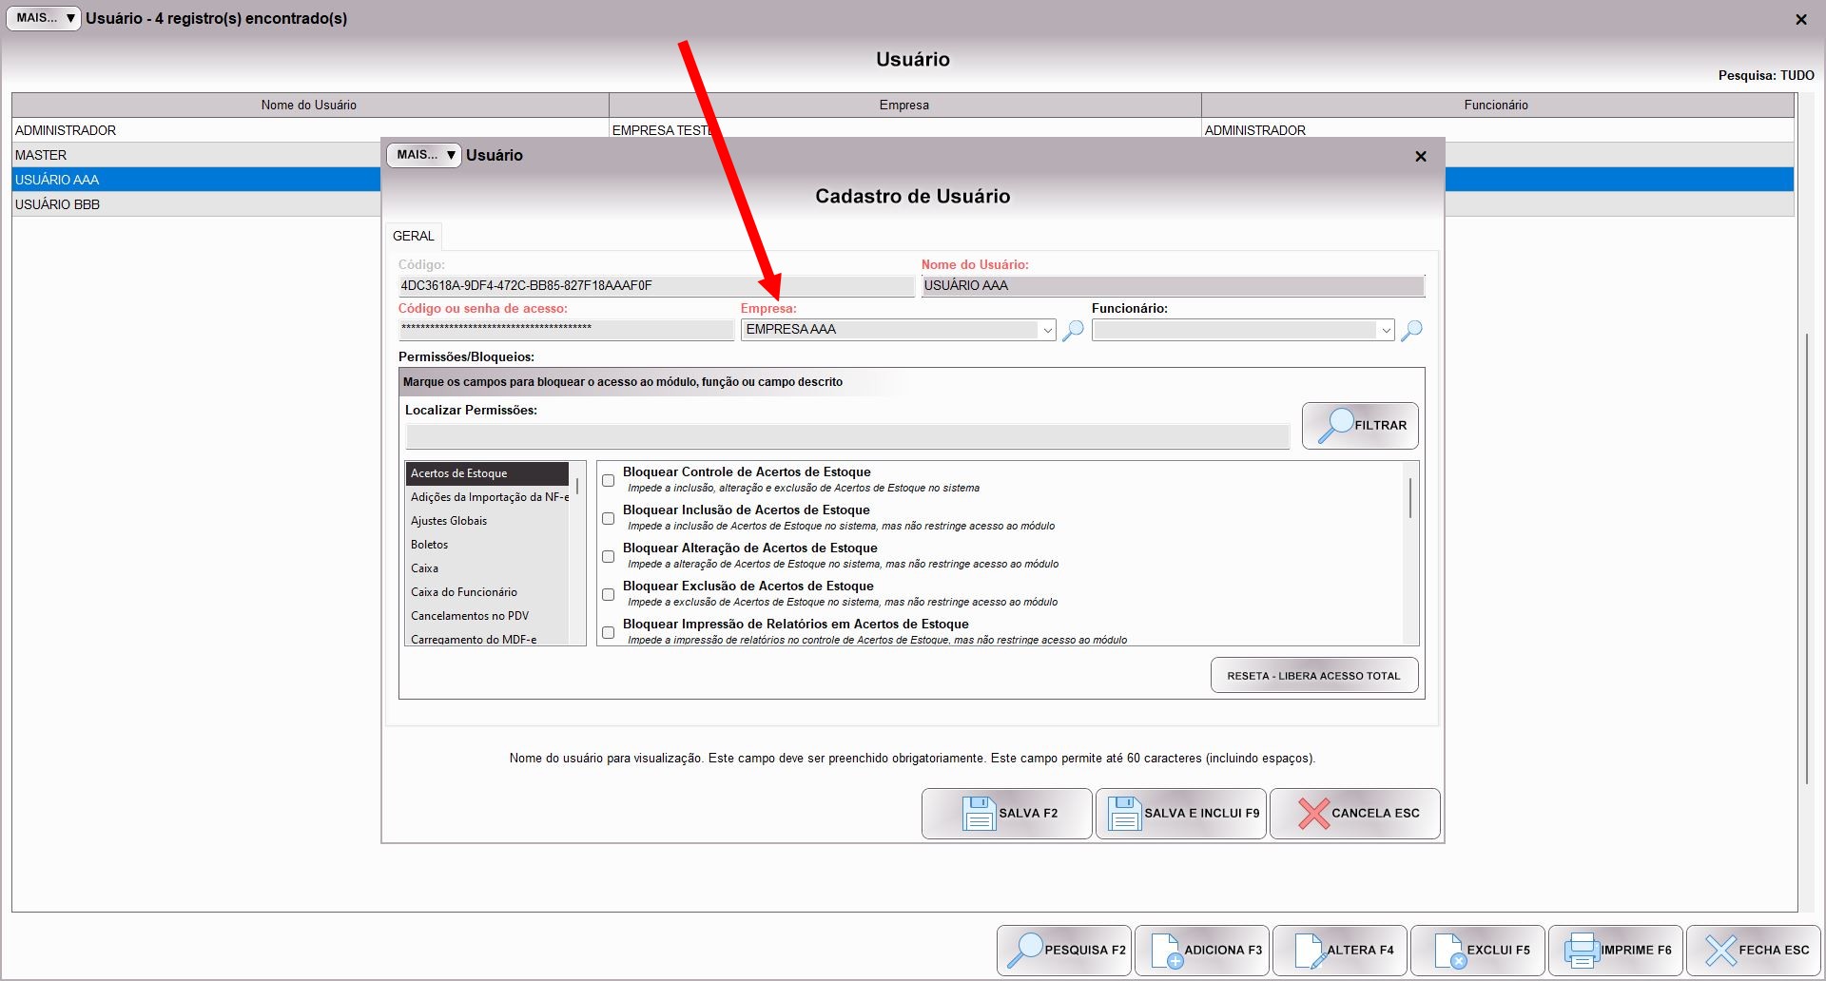Click the magnifier icon beside Empresa field
The width and height of the screenshot is (1826, 981).
[x=1073, y=330]
